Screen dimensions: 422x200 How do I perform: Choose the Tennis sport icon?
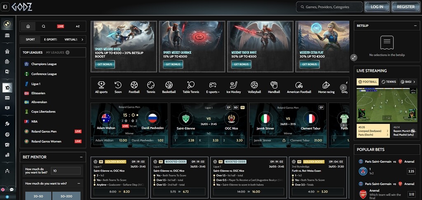click(151, 85)
